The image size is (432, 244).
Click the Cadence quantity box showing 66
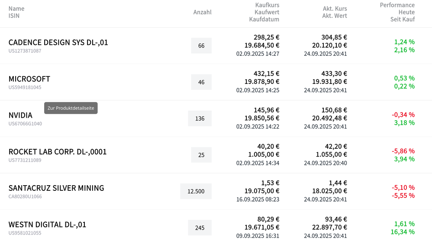point(201,46)
